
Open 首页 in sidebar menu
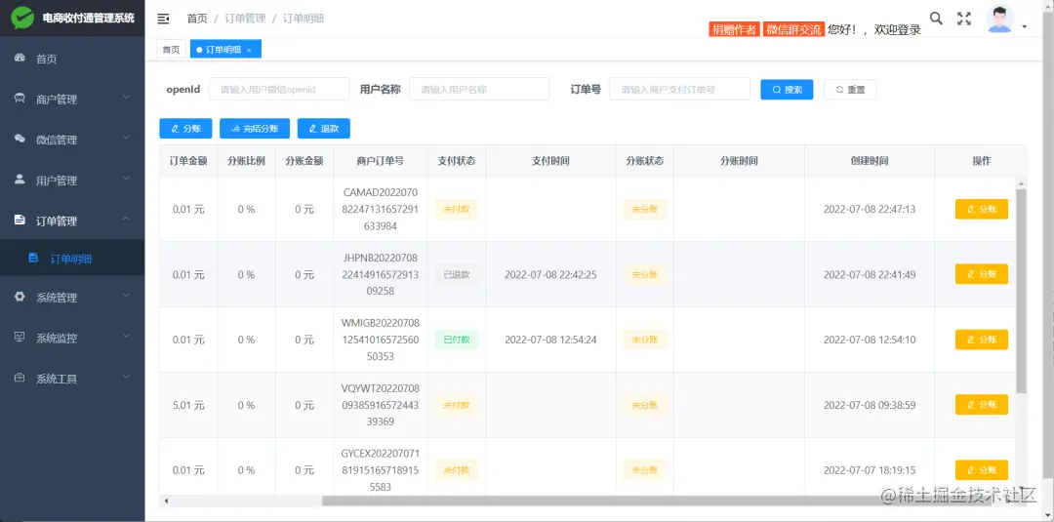(x=72, y=59)
